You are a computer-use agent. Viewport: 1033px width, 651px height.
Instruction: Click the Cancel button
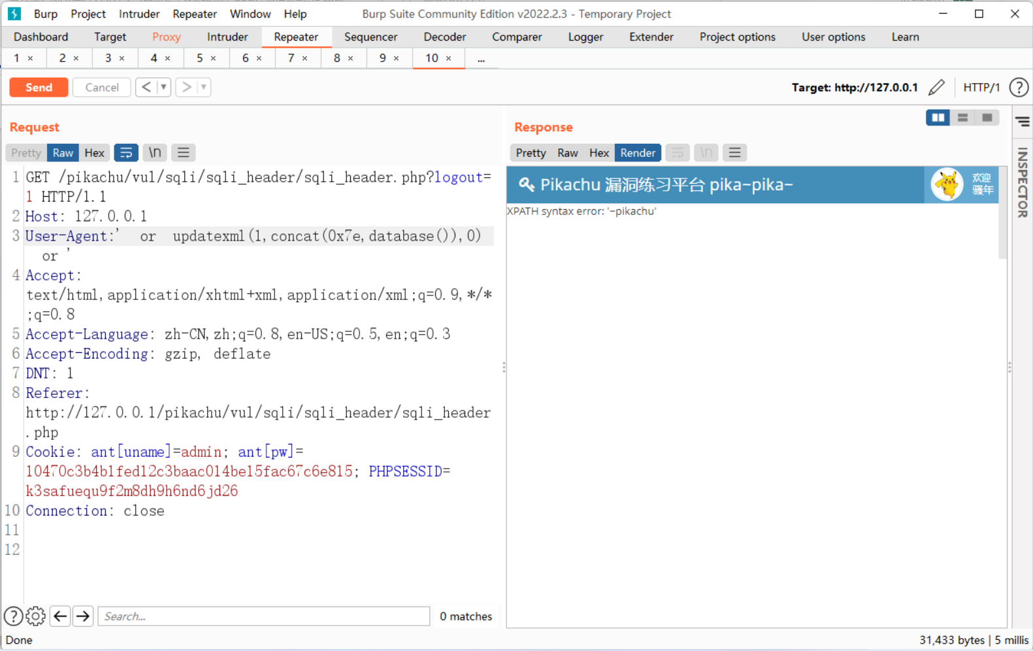(102, 87)
